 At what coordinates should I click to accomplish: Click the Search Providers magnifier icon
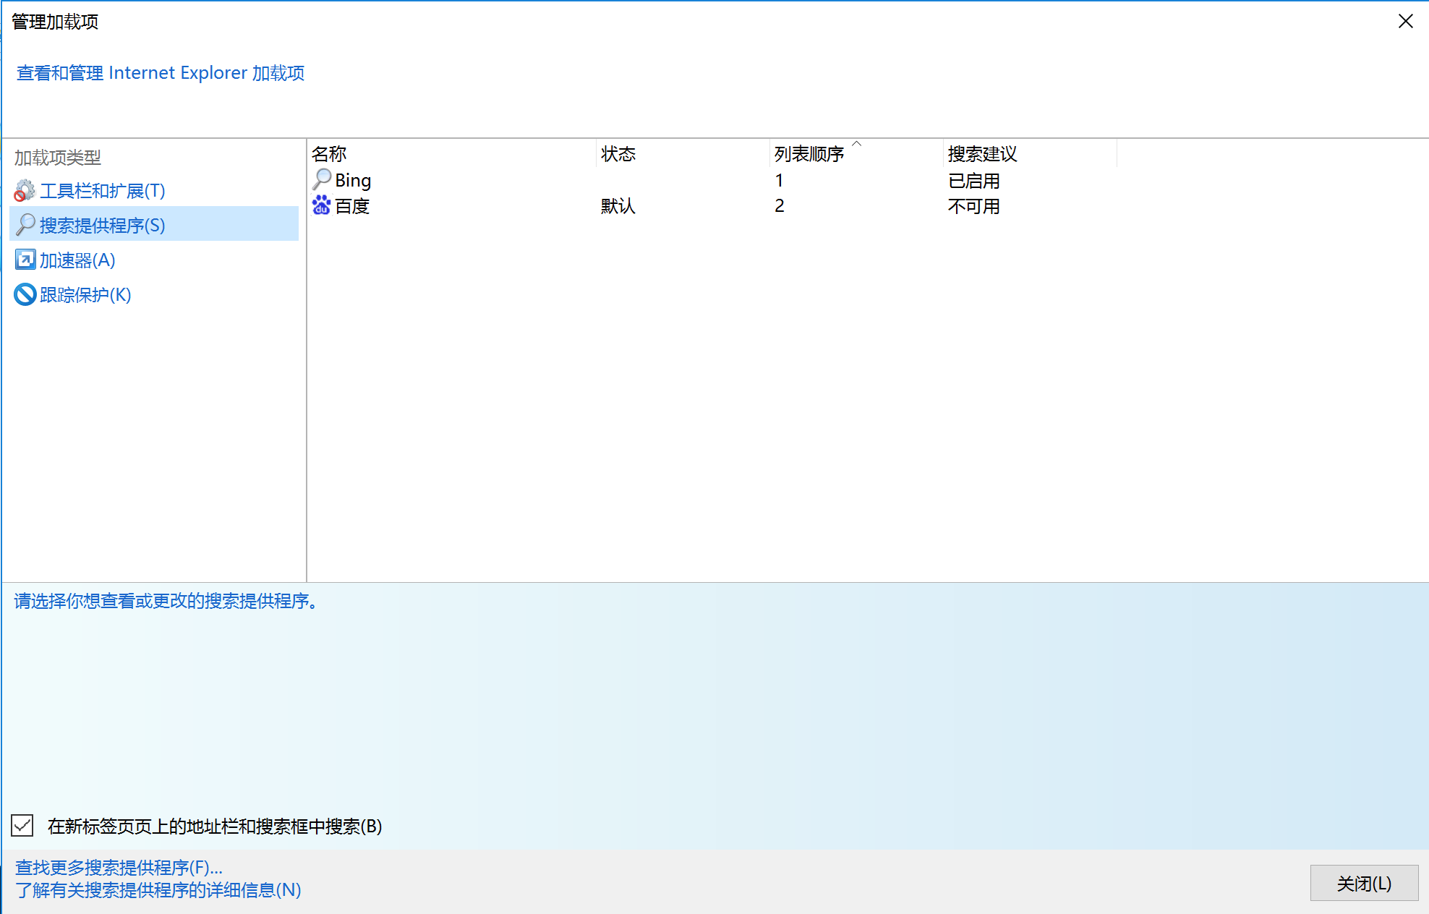pyautogui.click(x=25, y=225)
